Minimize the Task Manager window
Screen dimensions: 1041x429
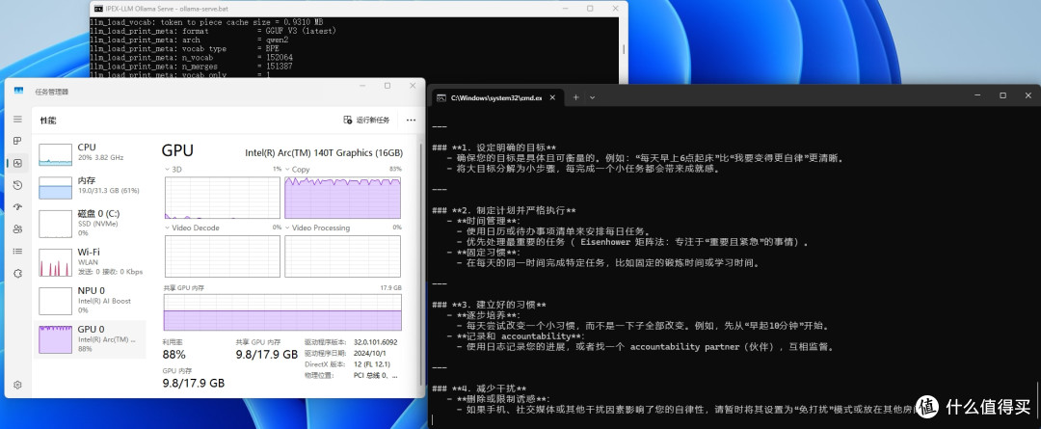point(362,86)
